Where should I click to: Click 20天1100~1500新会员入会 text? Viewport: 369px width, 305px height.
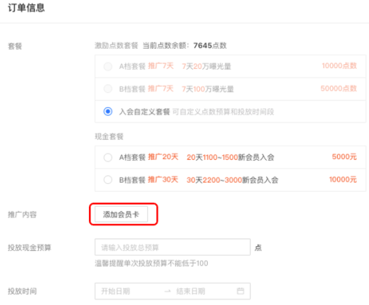(x=231, y=157)
